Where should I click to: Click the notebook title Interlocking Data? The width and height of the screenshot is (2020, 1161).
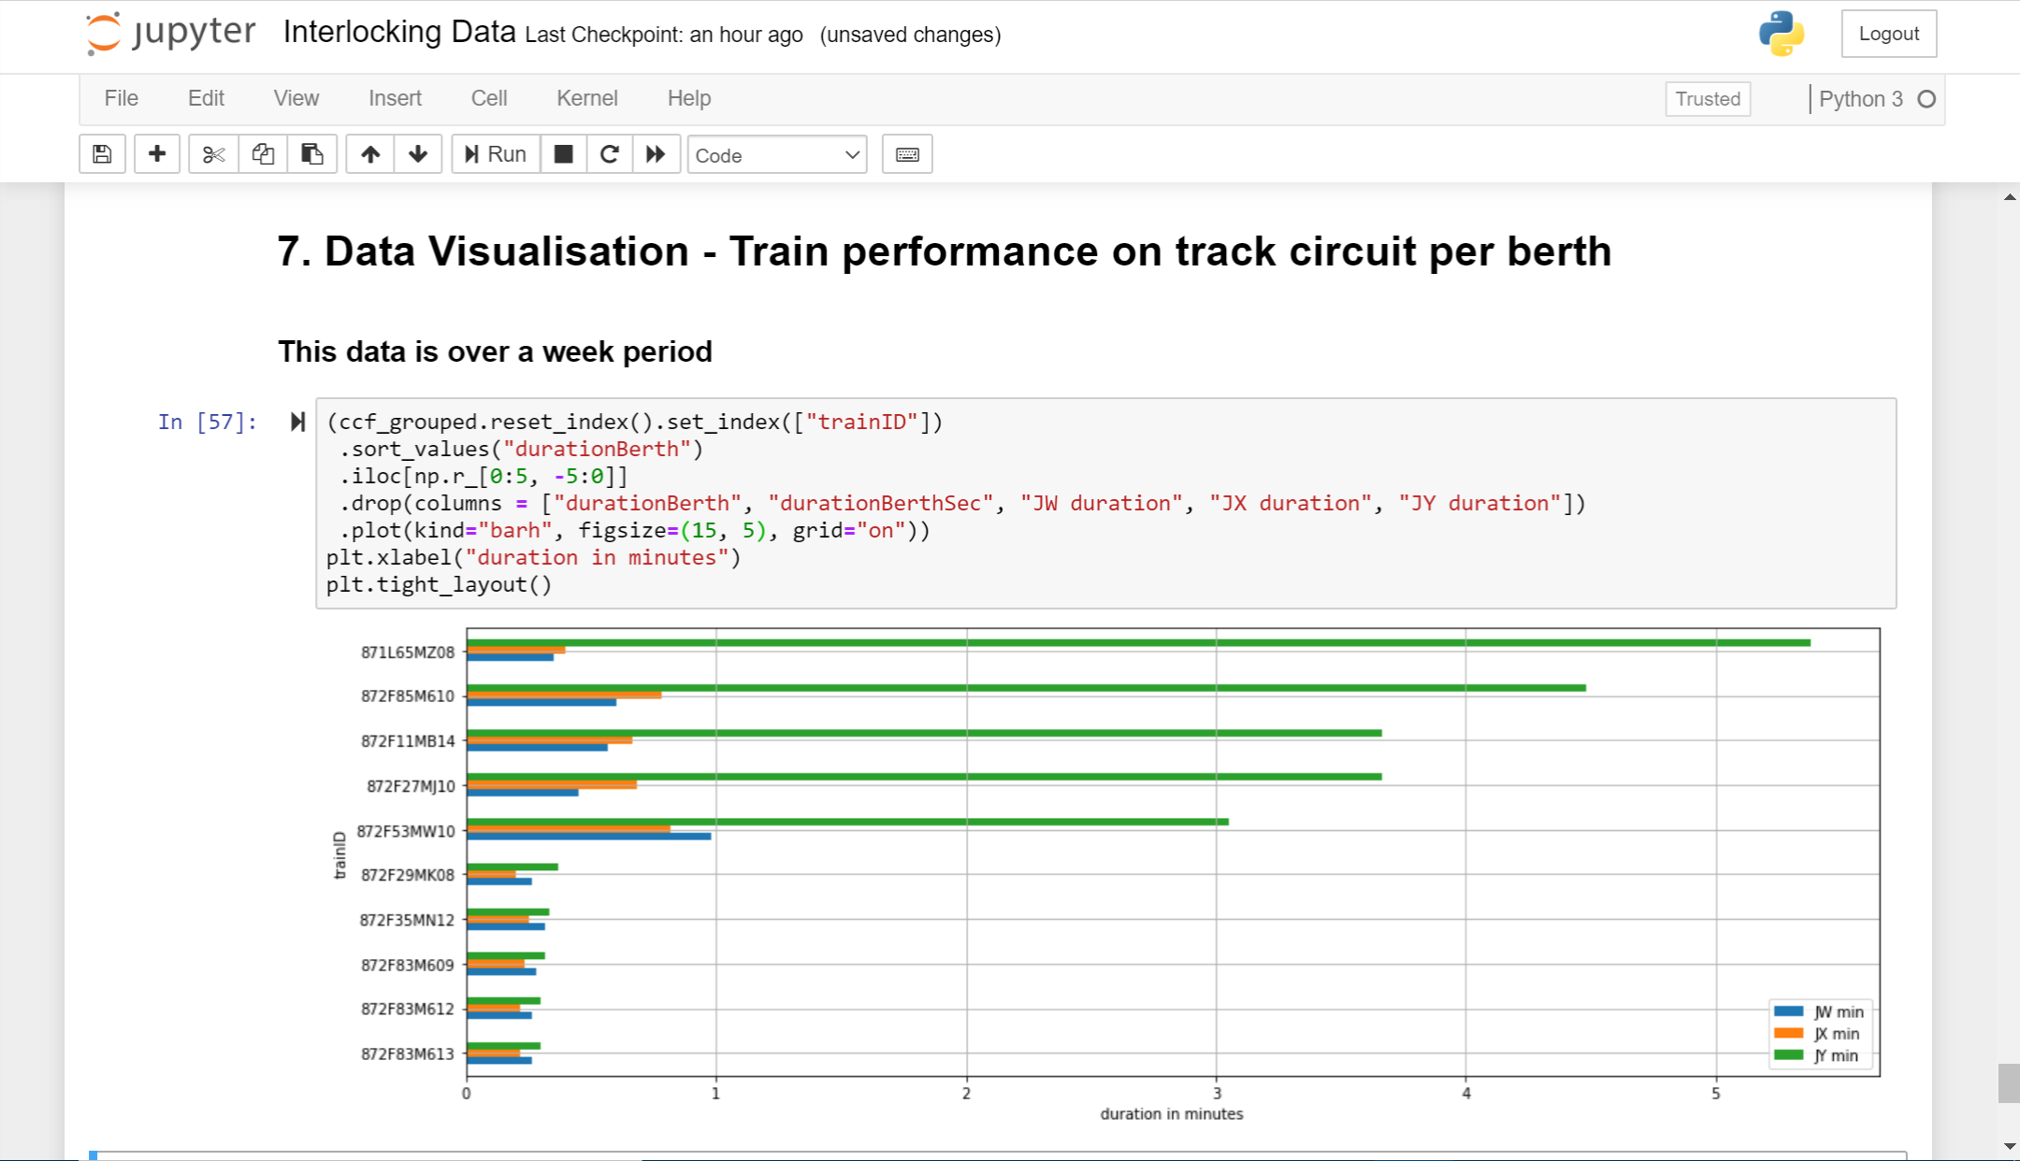point(399,32)
